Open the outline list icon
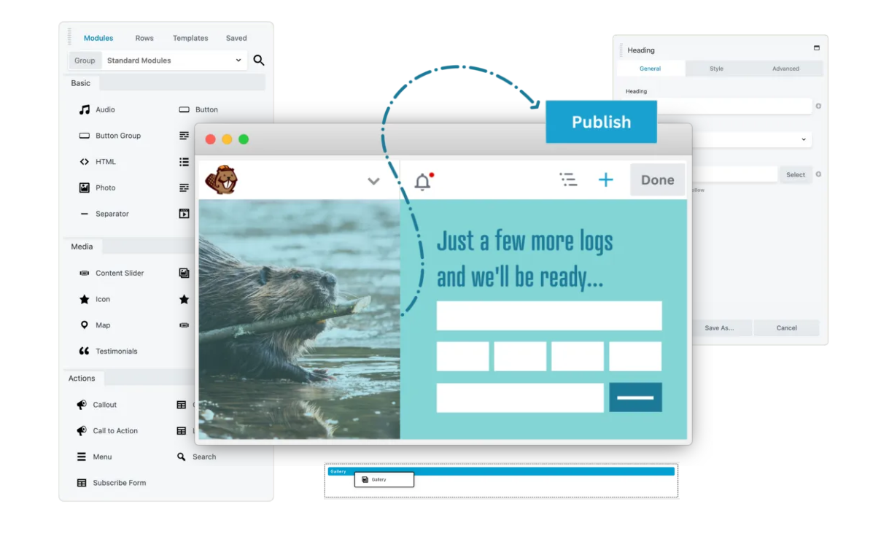889x539 pixels. 568,180
